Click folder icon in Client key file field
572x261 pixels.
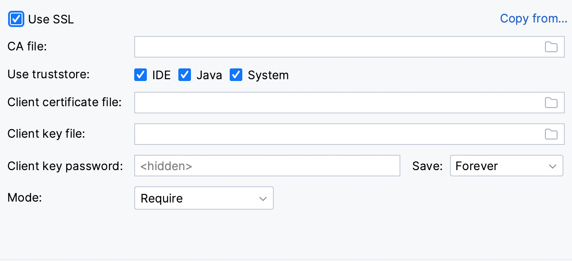pos(551,134)
